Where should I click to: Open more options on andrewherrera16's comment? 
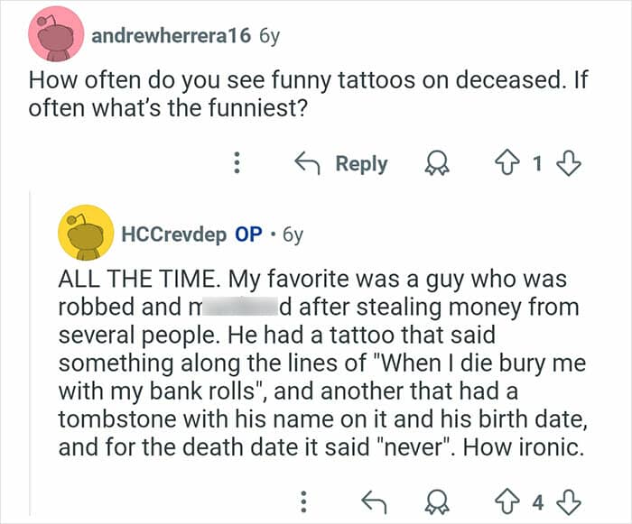click(237, 164)
